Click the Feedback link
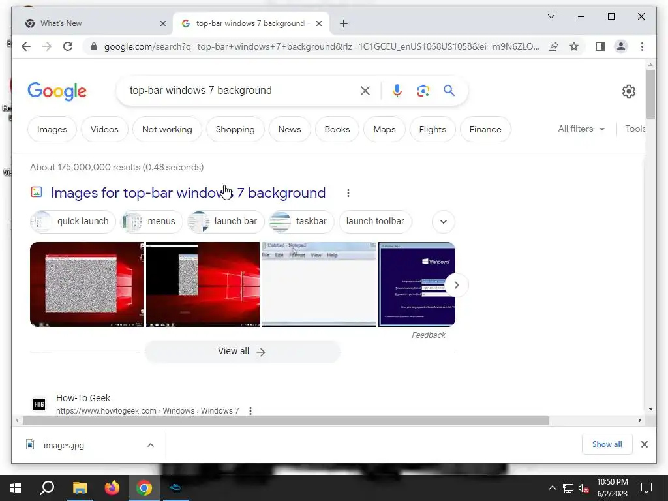668x501 pixels. [428, 335]
